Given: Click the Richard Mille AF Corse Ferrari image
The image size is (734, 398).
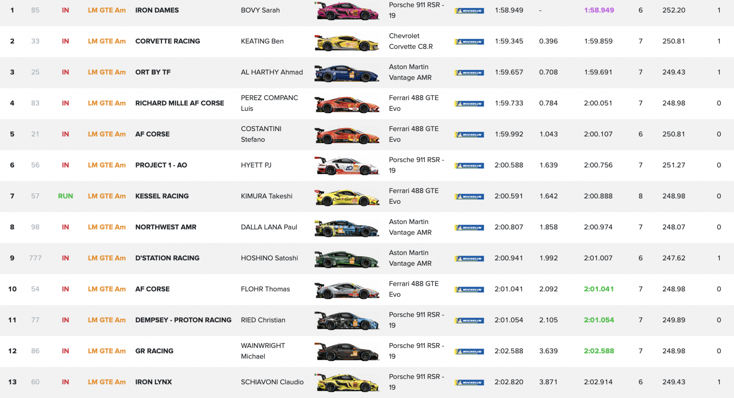Looking at the screenshot, I should [x=347, y=104].
